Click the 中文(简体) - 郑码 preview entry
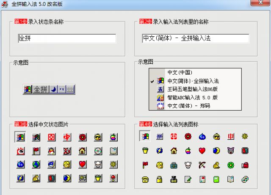Image resolution: width=271 pixels, height=195 pixels. (195, 106)
